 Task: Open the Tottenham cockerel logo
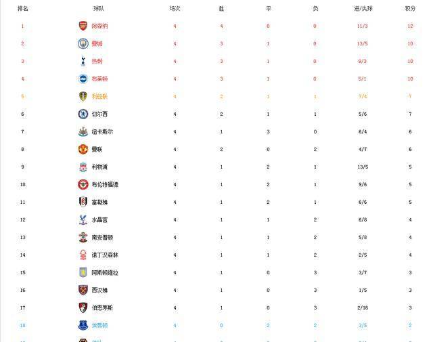tap(83, 61)
